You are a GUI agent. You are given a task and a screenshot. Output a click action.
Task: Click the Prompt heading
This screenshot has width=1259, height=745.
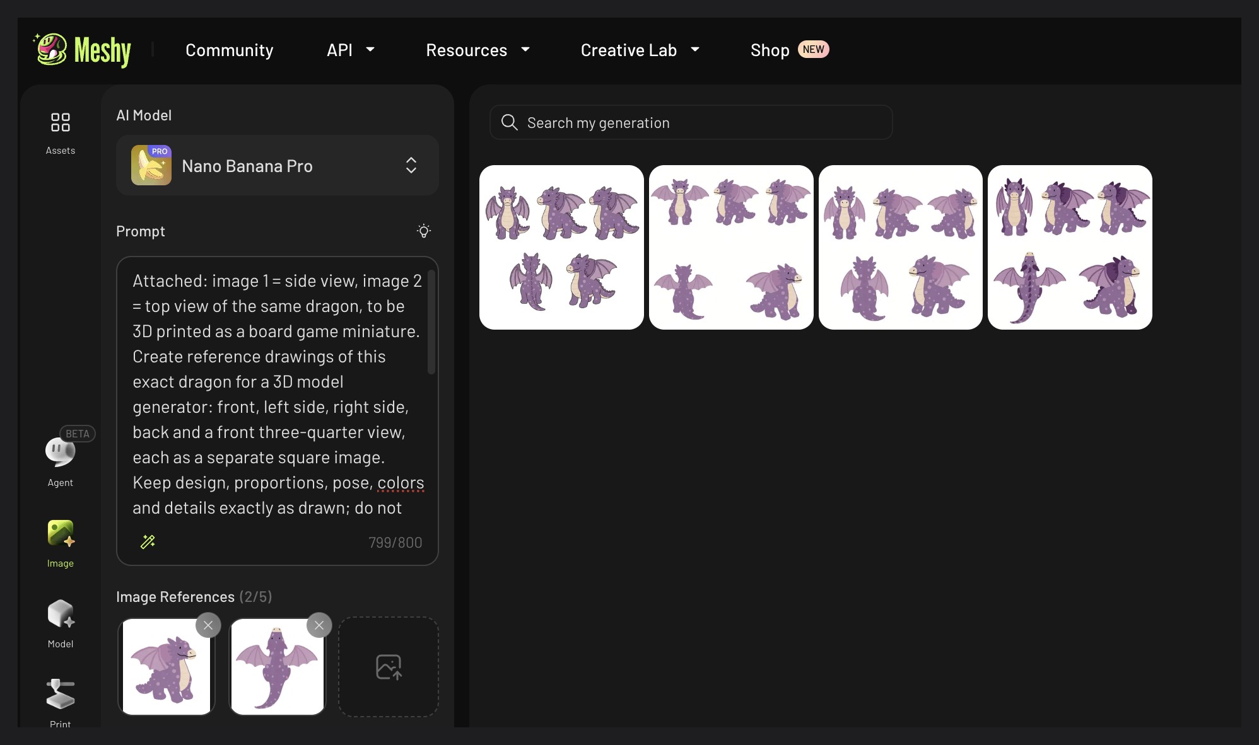pyautogui.click(x=141, y=231)
